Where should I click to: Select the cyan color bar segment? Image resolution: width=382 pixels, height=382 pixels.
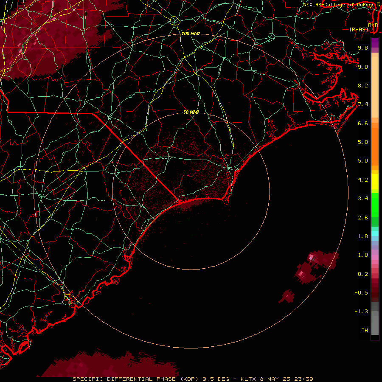pos(375,233)
